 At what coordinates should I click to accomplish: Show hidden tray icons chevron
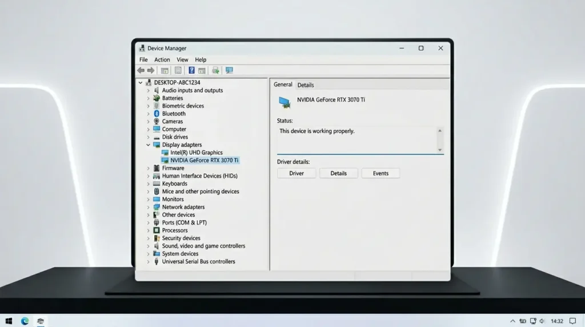[512, 321]
